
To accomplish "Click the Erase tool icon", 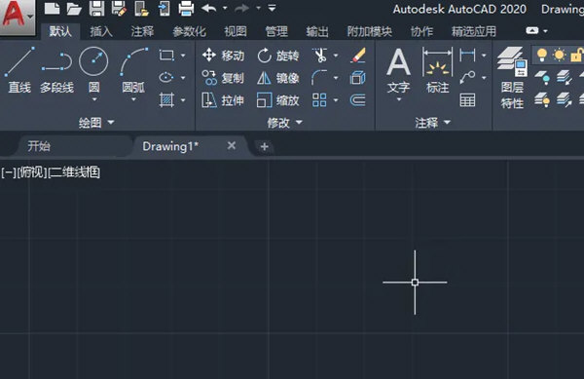I will pos(357,56).
